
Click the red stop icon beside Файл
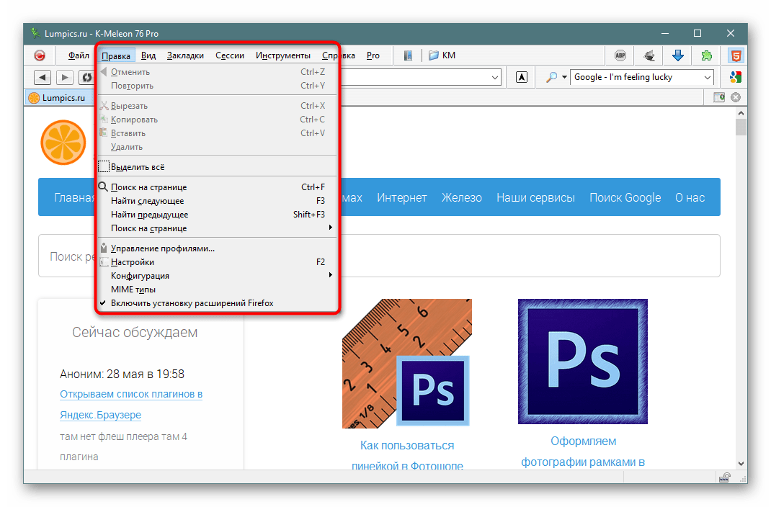(x=40, y=55)
